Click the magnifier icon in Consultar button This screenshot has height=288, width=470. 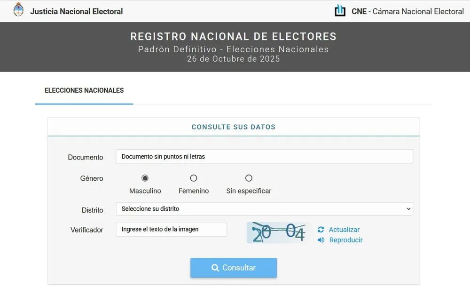pos(215,268)
